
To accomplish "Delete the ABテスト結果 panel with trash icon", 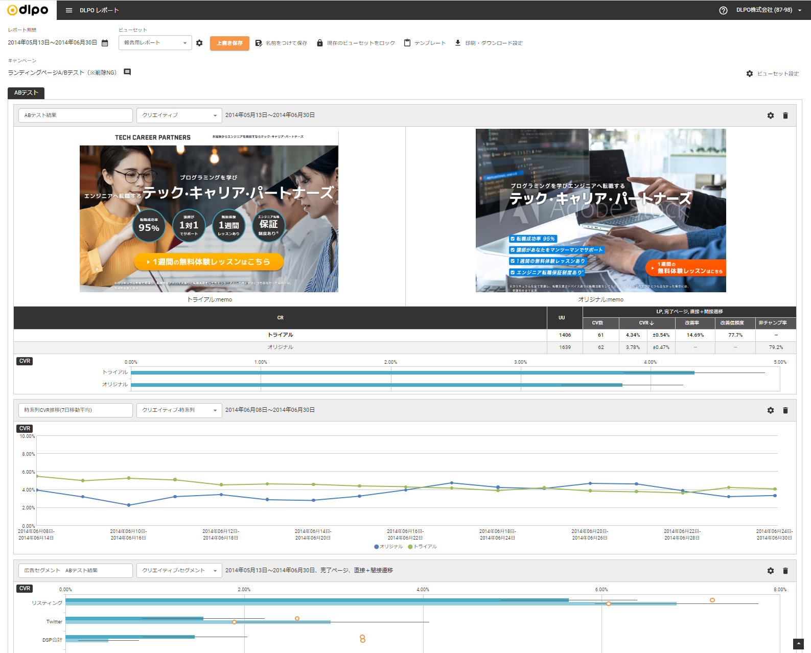I will pos(785,115).
